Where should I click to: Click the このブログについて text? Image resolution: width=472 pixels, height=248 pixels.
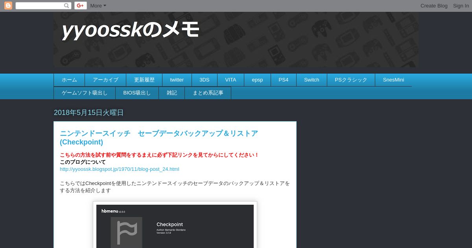pyautogui.click(x=83, y=162)
